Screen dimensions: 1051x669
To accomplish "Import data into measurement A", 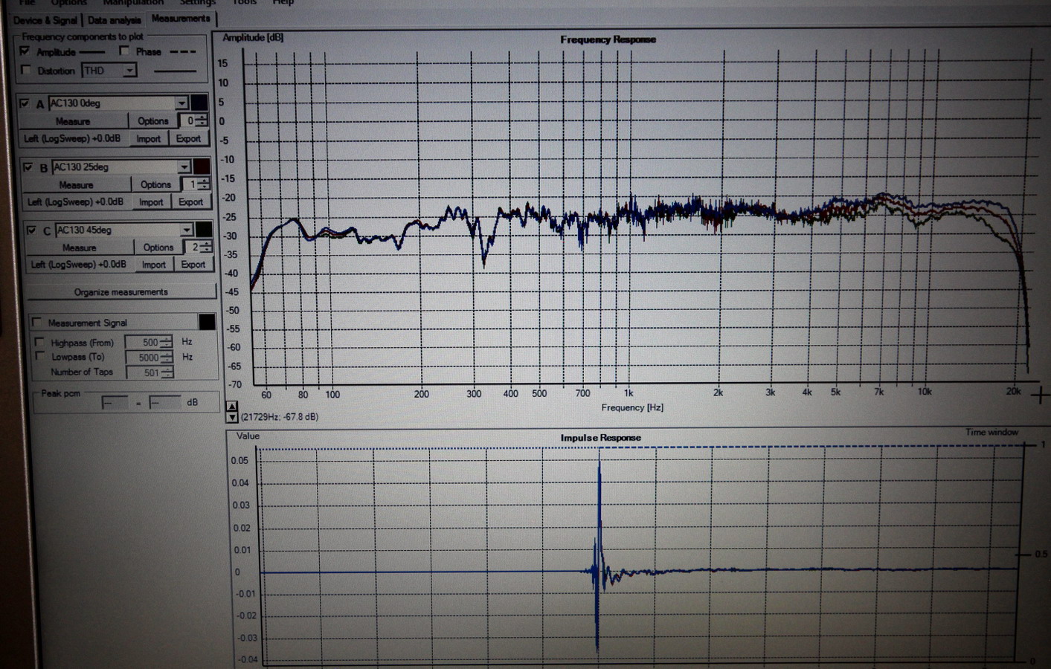I will pos(148,139).
